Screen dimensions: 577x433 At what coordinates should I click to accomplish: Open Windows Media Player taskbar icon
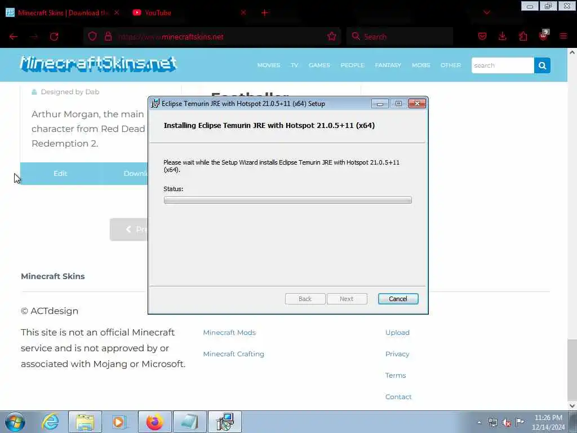point(119,422)
